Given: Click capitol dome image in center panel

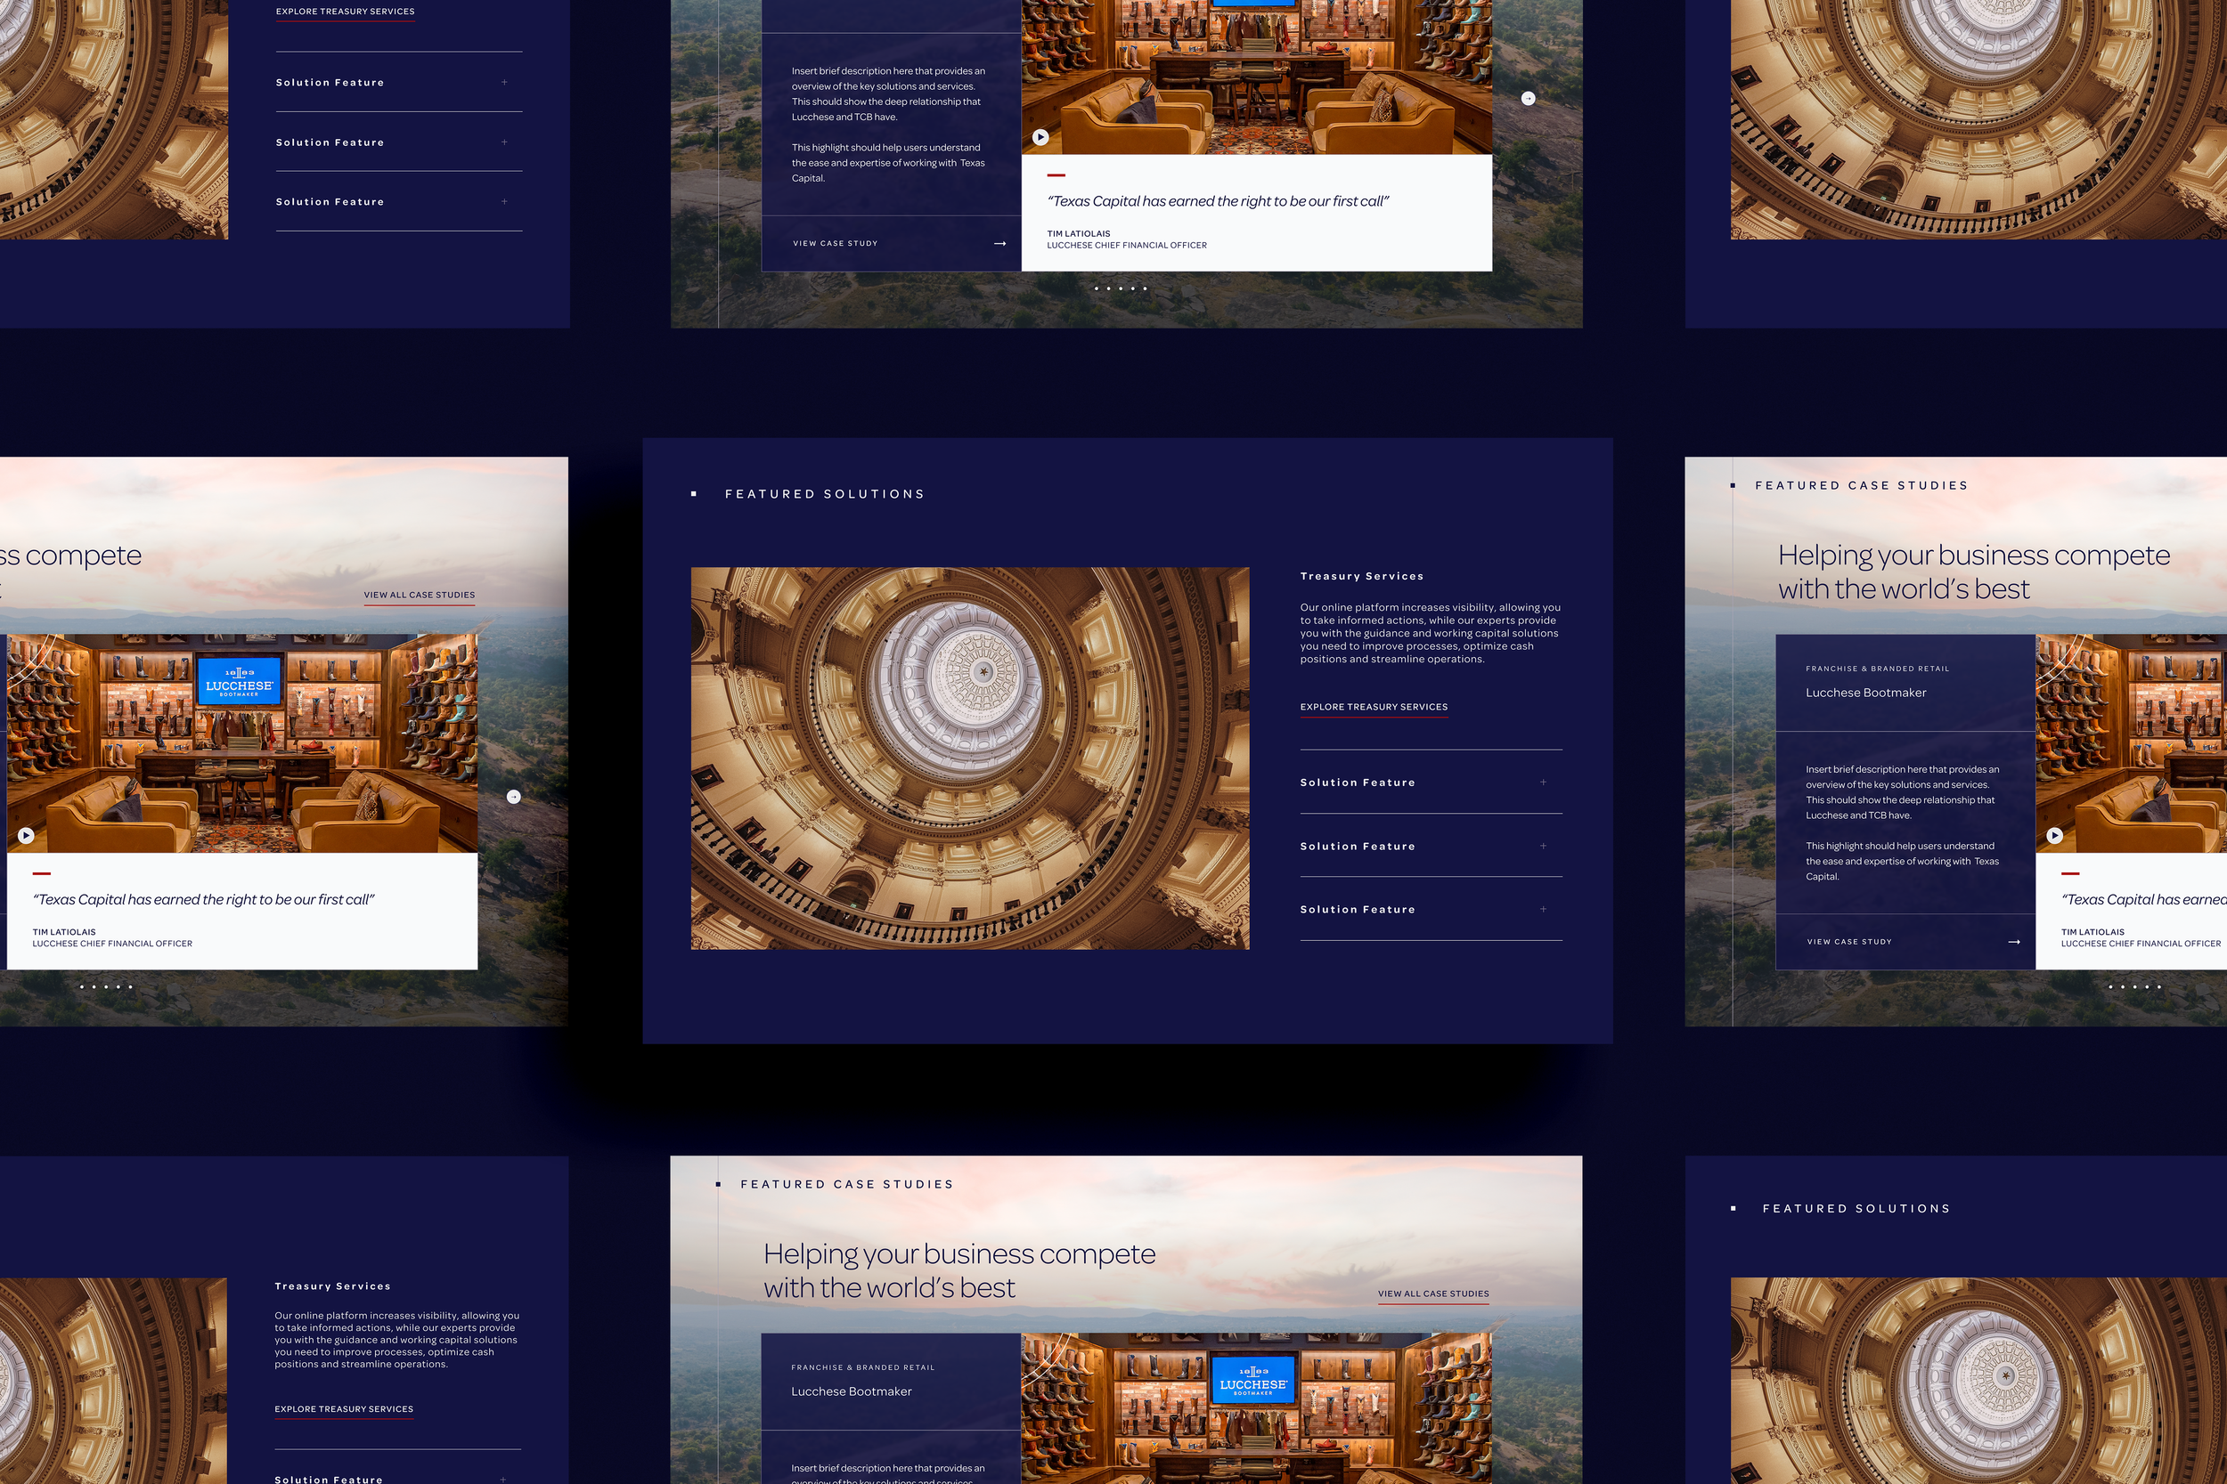Looking at the screenshot, I should click(x=969, y=758).
